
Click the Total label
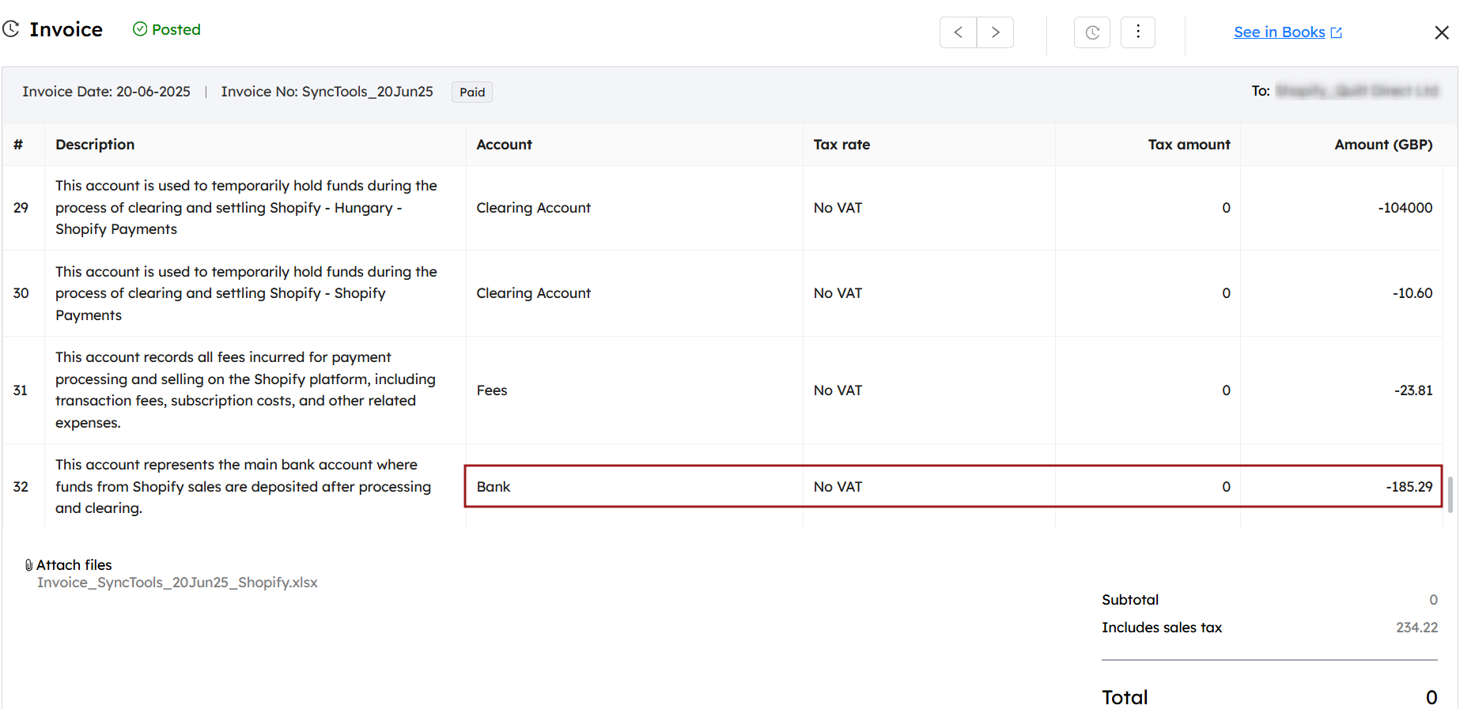click(x=1125, y=697)
